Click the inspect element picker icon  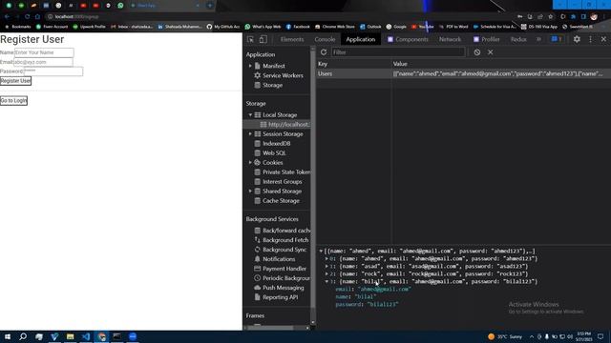(x=250, y=39)
